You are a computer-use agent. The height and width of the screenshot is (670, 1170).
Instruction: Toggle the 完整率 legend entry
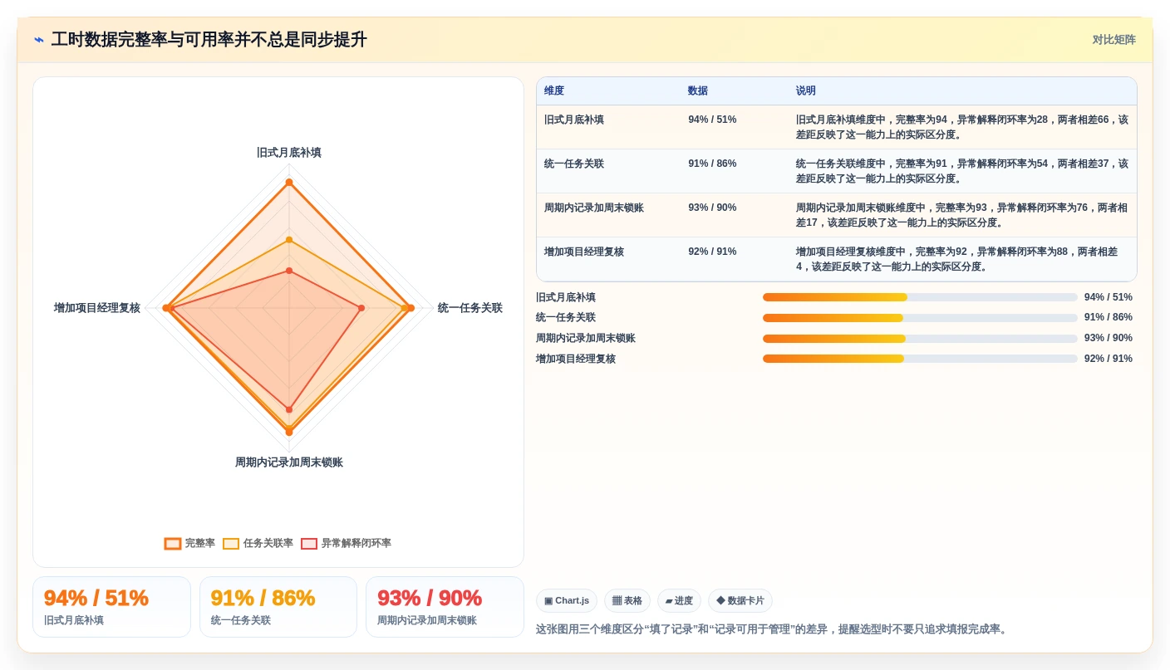click(x=189, y=543)
